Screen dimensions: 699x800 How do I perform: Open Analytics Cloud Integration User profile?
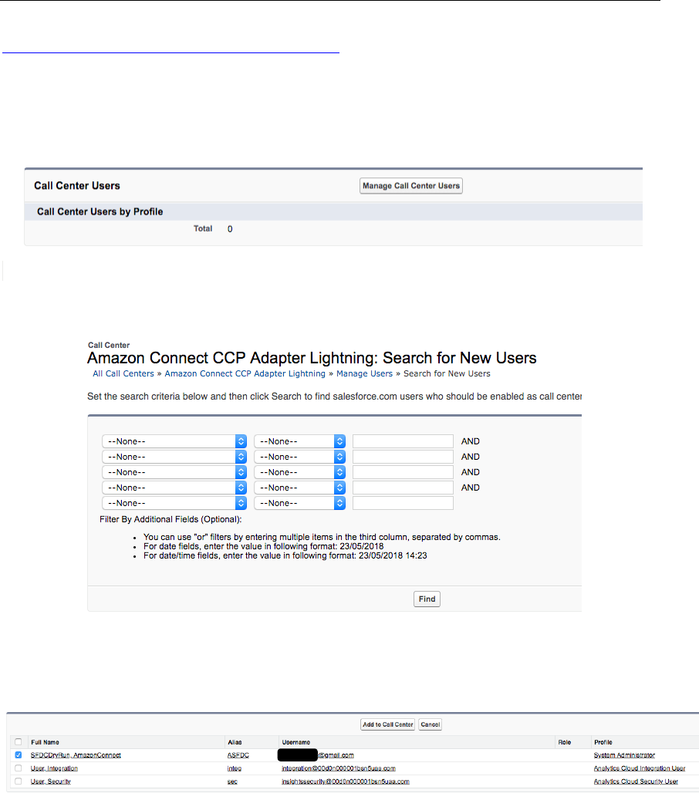tap(640, 768)
